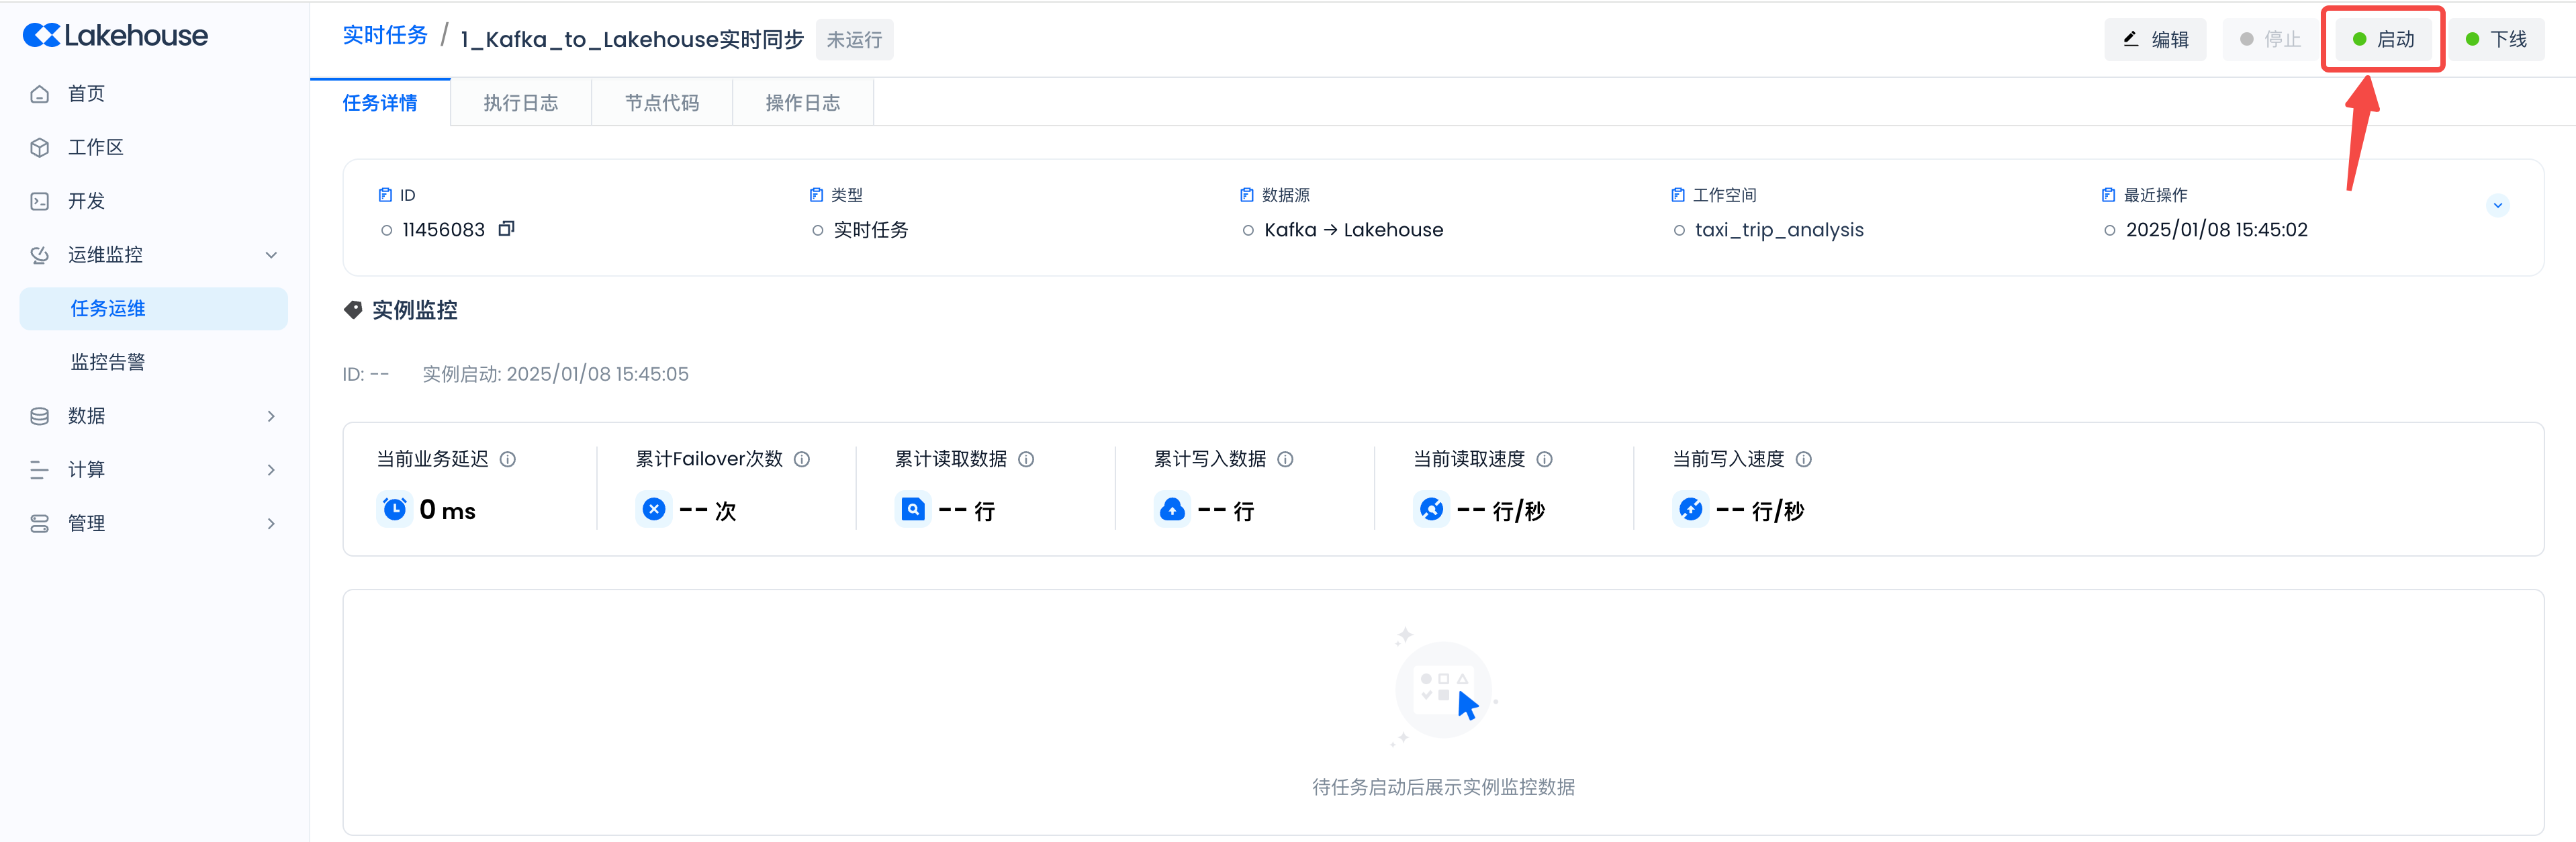
Task: Click the 实时任务 breadcrumb link
Action: 385,36
